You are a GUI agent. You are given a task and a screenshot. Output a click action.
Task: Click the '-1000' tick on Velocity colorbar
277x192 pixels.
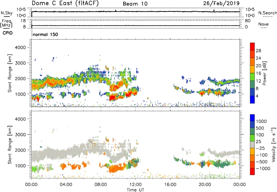click(263, 168)
